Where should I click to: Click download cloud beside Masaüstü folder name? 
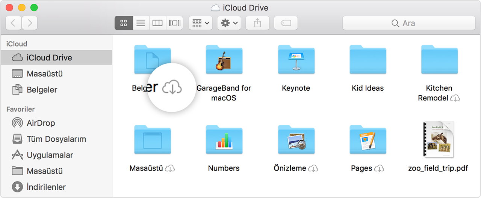(170, 168)
